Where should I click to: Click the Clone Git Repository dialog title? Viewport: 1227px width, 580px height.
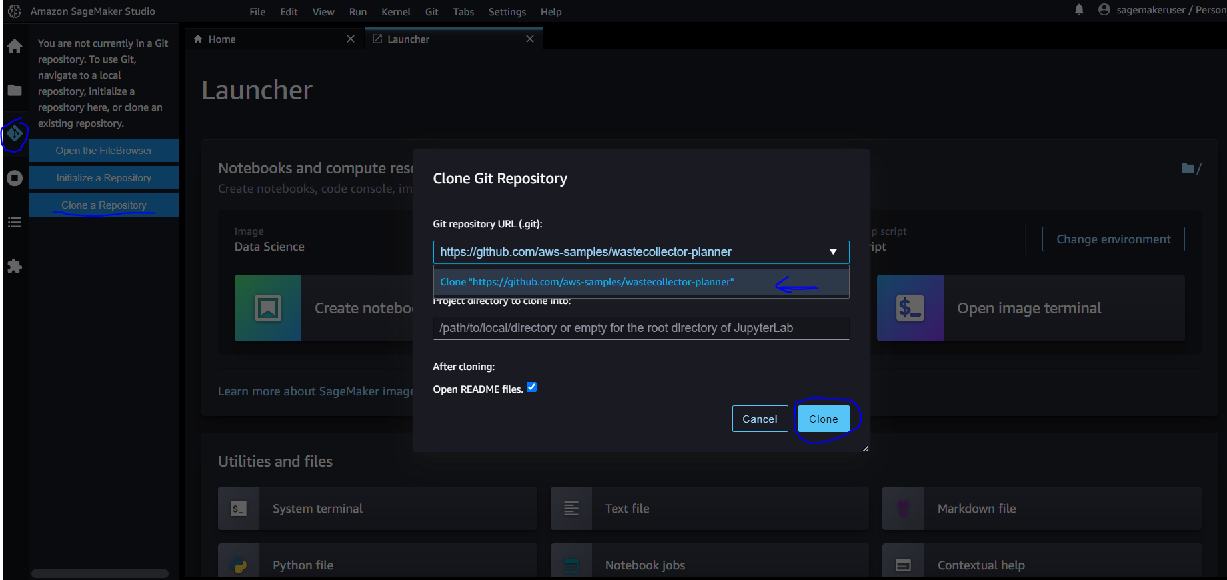500,179
